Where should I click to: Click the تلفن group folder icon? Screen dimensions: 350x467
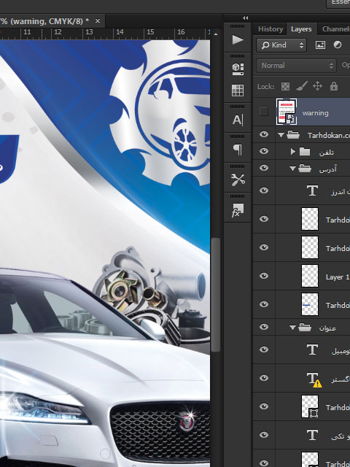point(305,152)
